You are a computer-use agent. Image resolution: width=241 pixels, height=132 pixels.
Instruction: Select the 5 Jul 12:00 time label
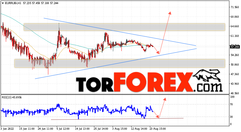click(x=63, y=129)
